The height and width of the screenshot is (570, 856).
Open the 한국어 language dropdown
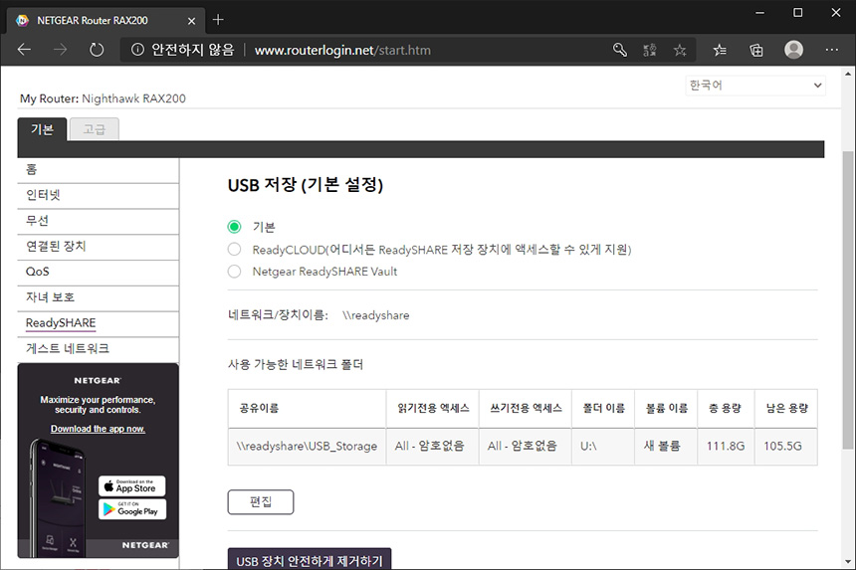(x=755, y=86)
